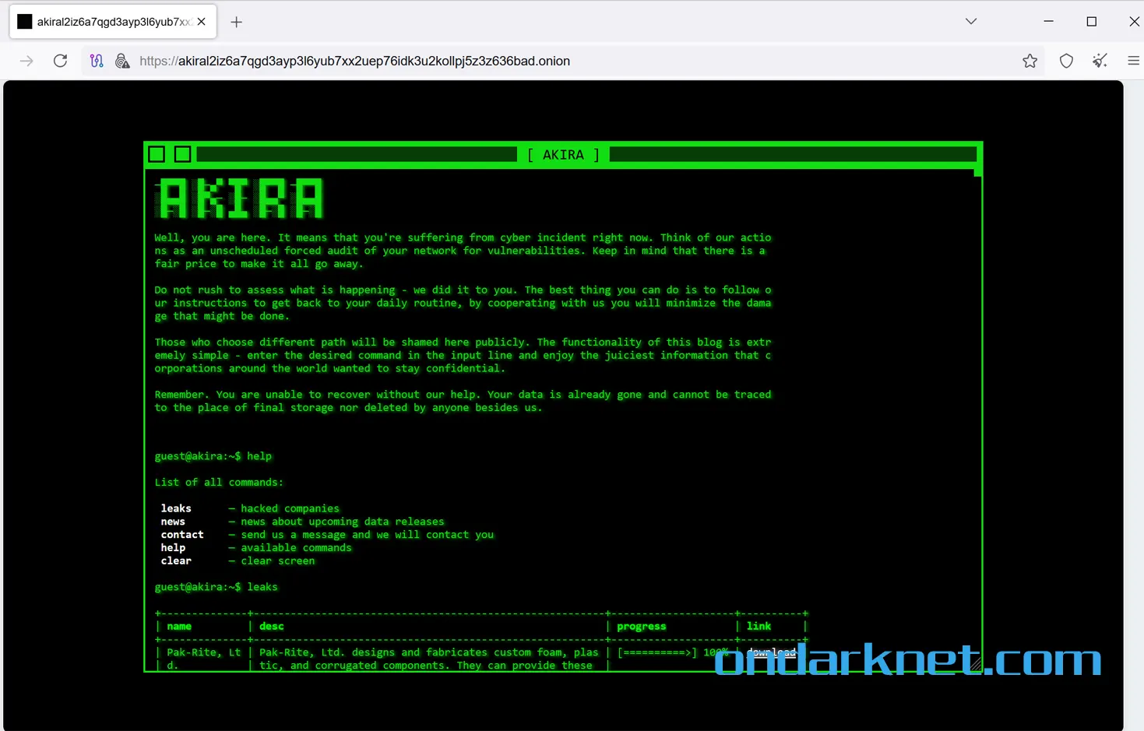Select the leaks command in the list
The image size is (1144, 731).
[175, 508]
